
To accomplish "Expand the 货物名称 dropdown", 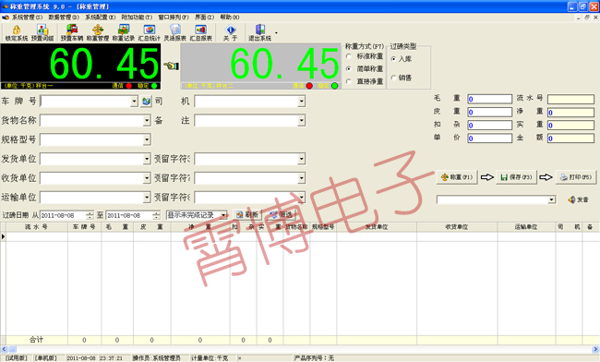I will click(x=147, y=121).
